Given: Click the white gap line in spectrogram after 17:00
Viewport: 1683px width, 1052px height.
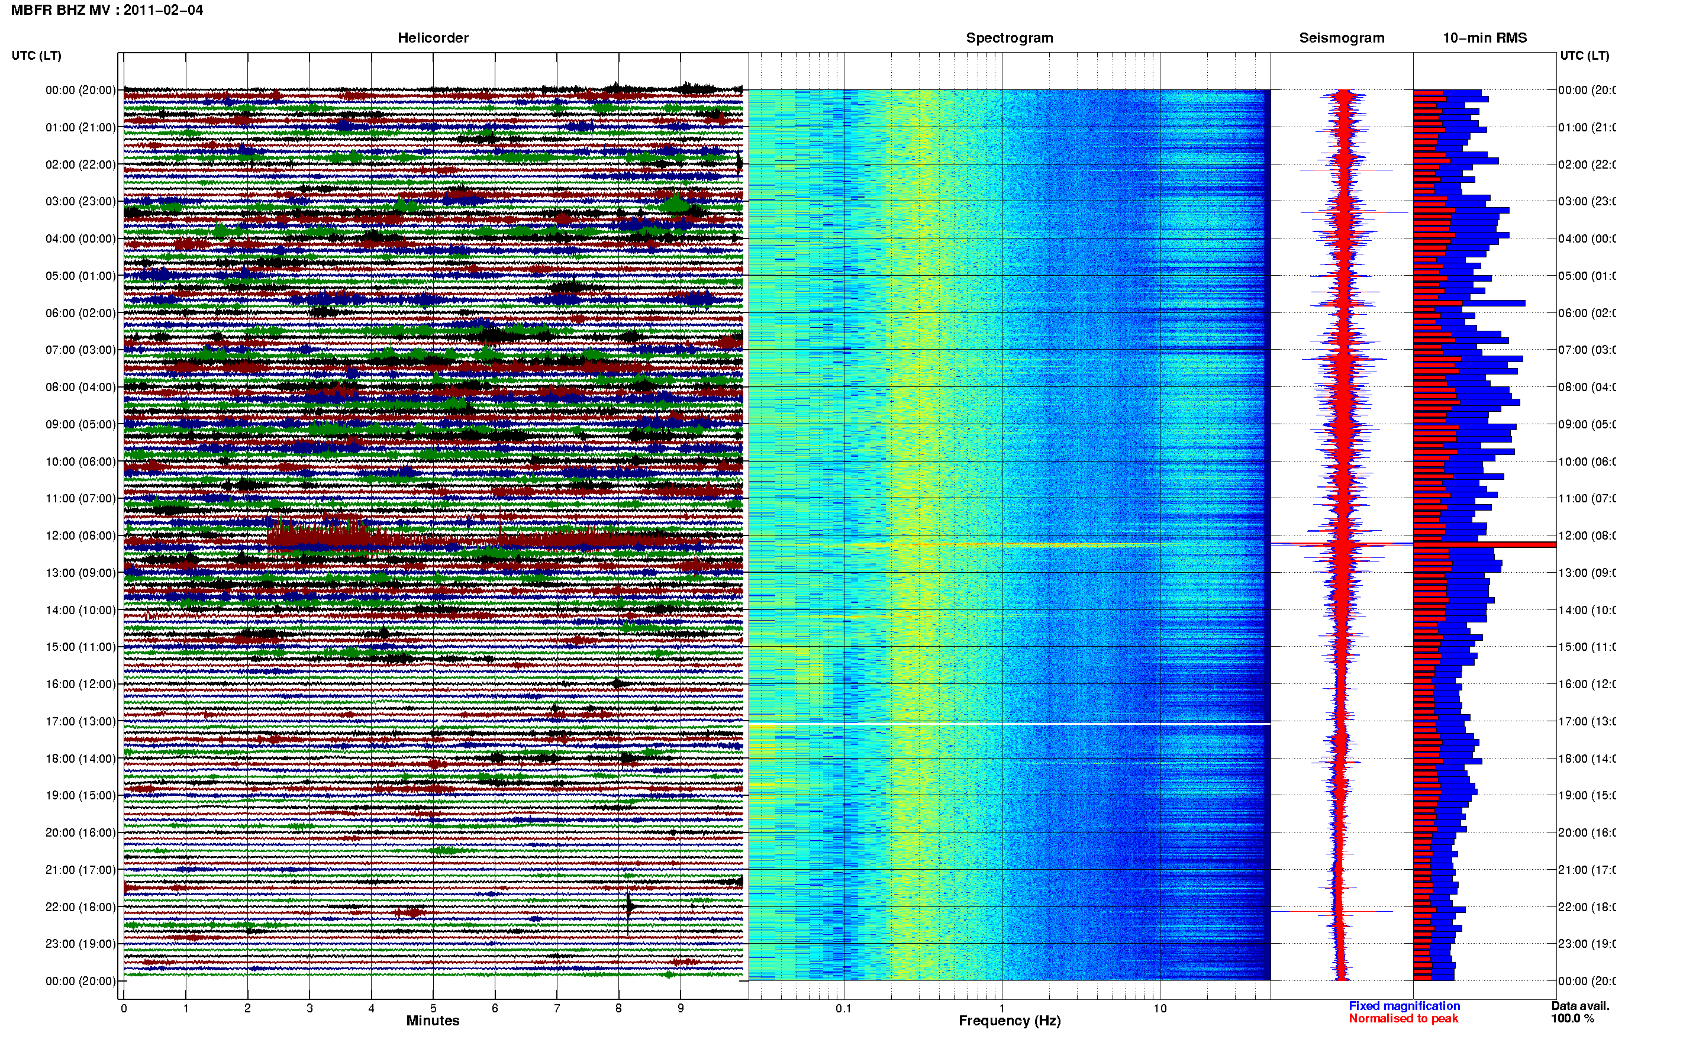Looking at the screenshot, I should tap(1010, 724).
